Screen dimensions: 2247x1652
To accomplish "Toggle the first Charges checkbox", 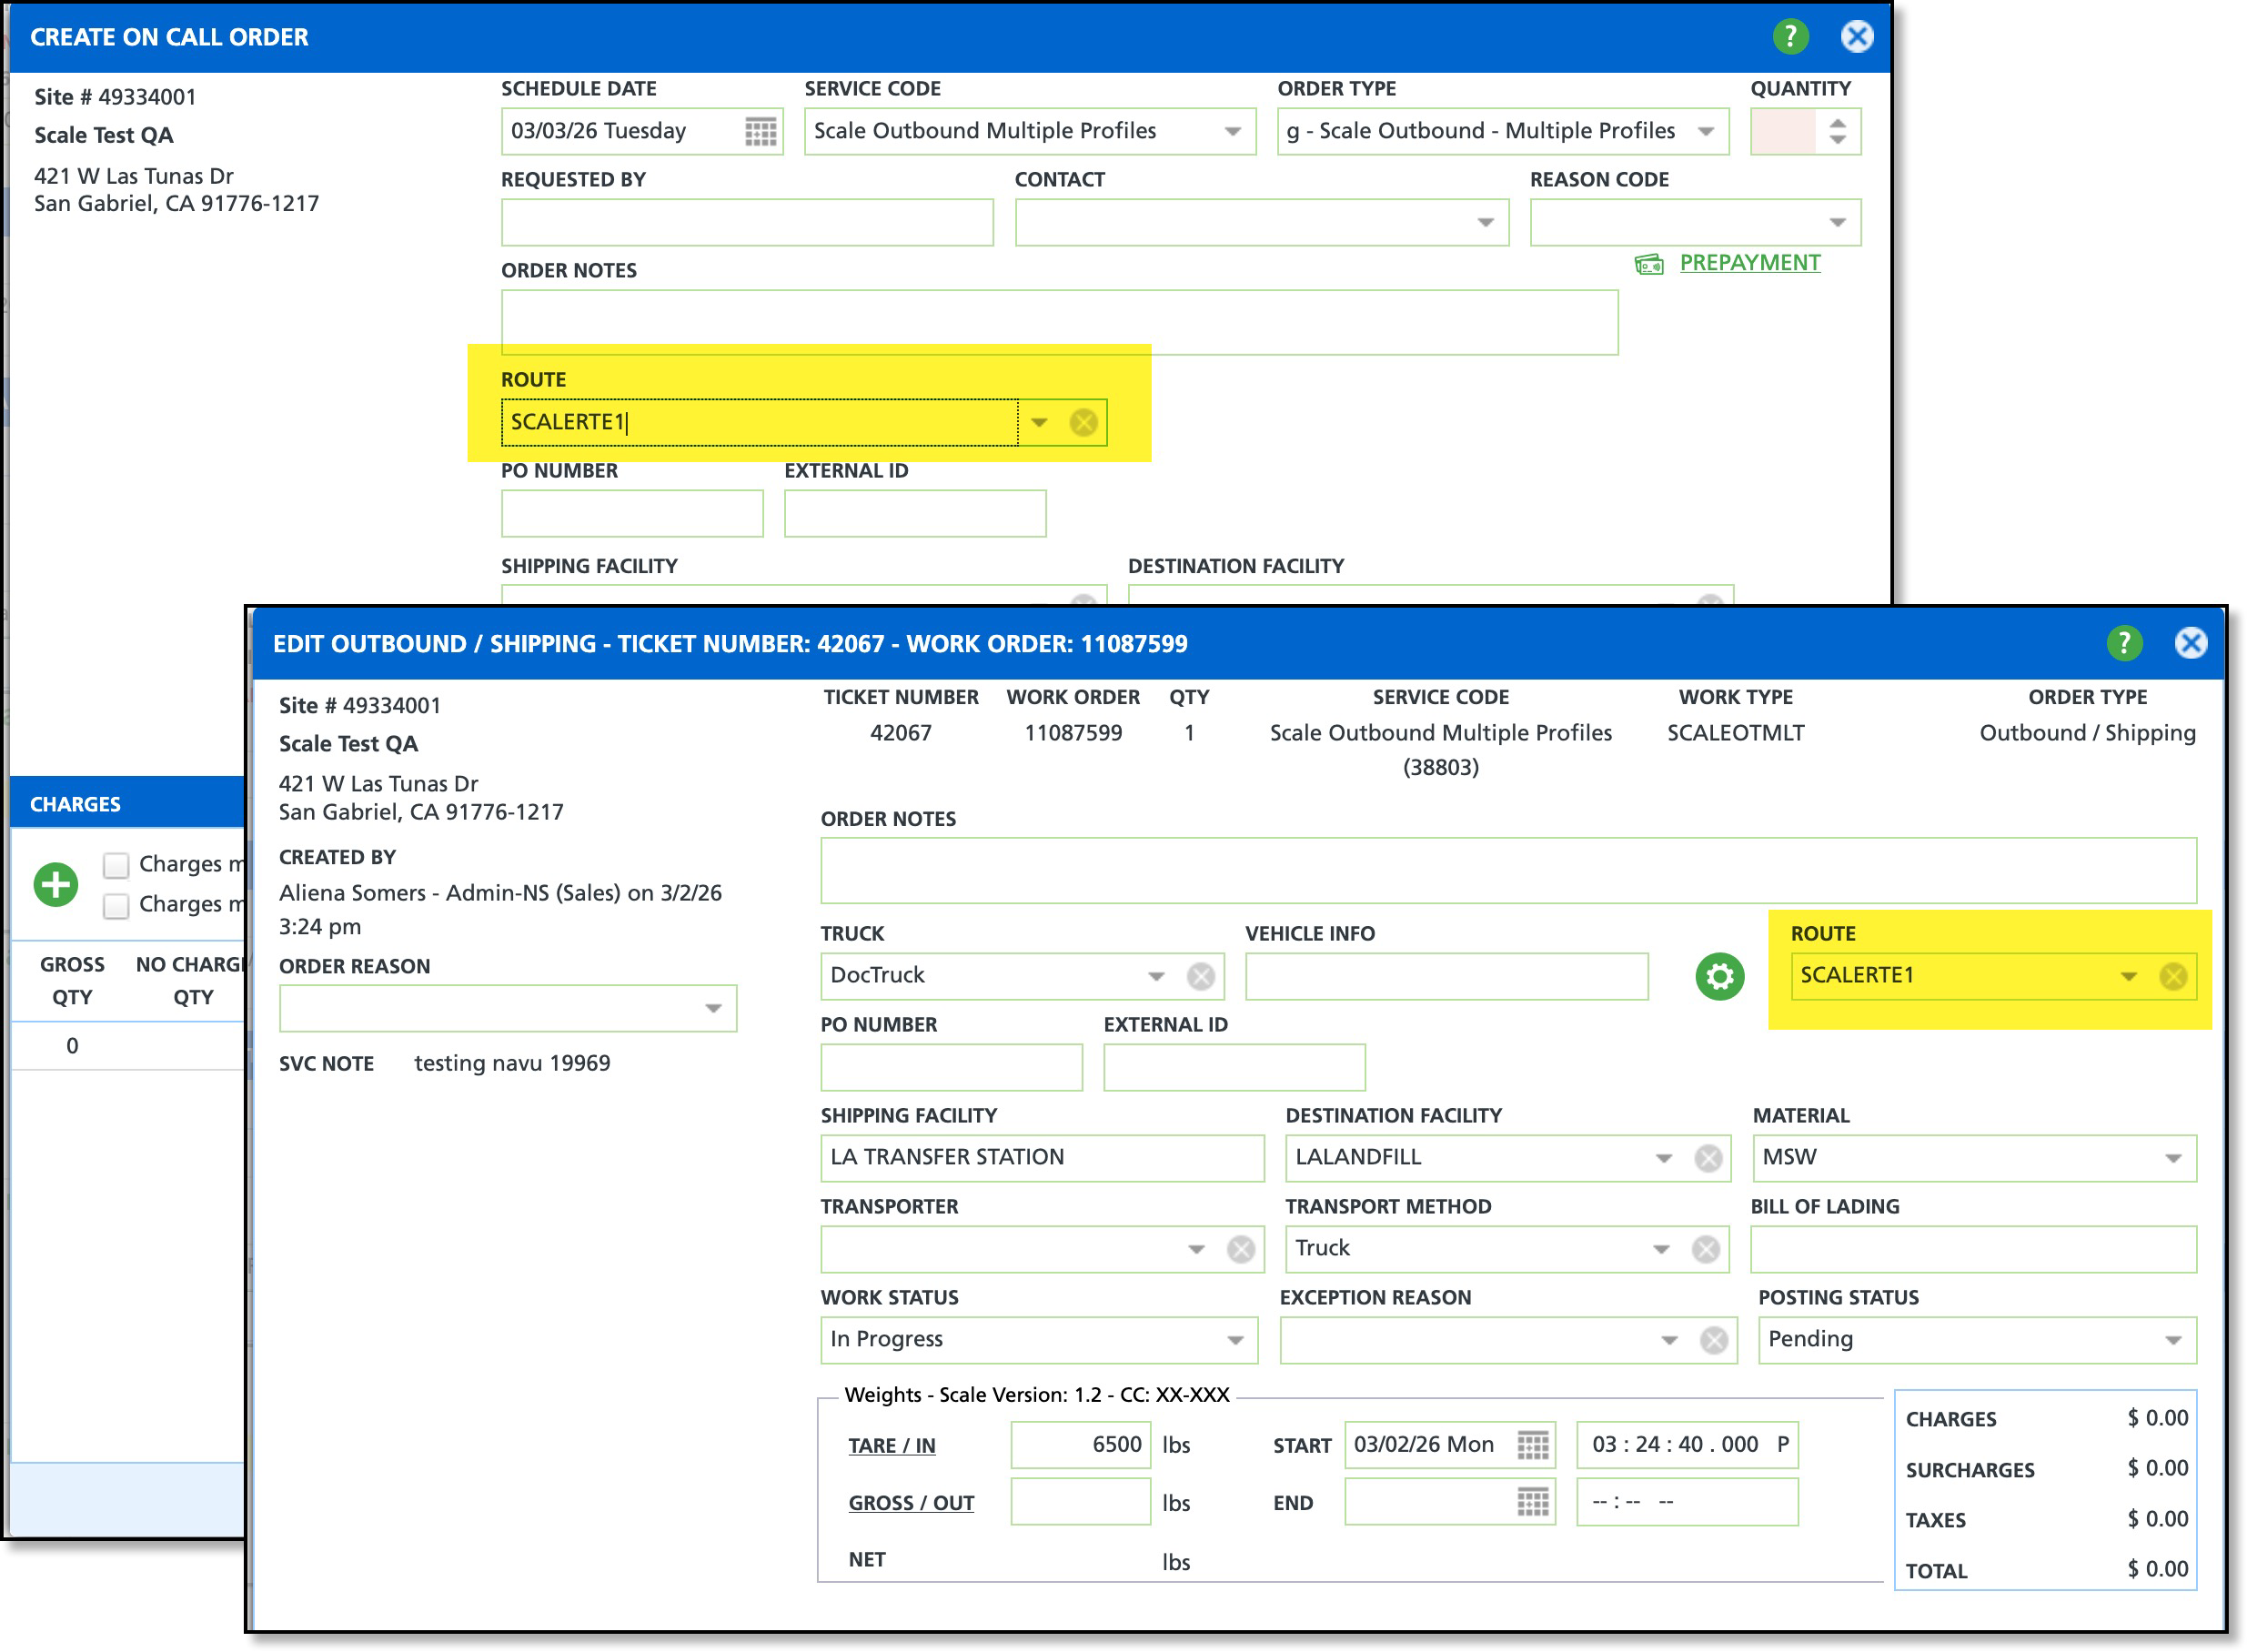I will pos(117,864).
